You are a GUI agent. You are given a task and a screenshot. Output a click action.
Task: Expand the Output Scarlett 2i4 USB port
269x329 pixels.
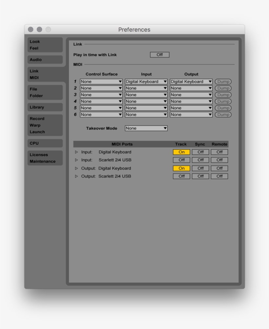point(76,176)
